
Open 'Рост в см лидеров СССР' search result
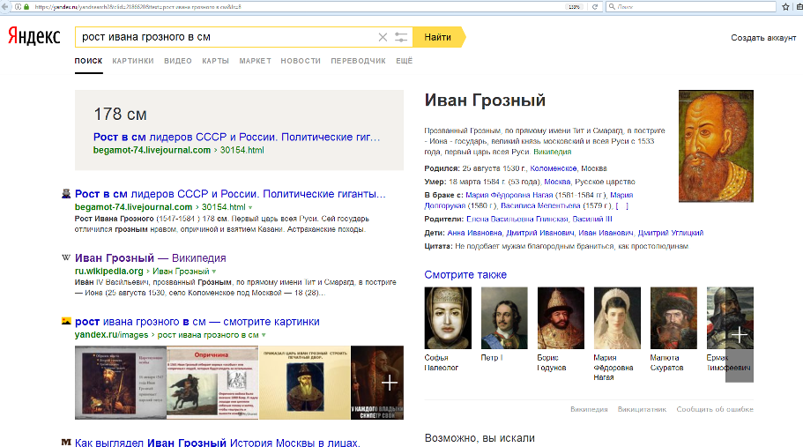(230, 194)
